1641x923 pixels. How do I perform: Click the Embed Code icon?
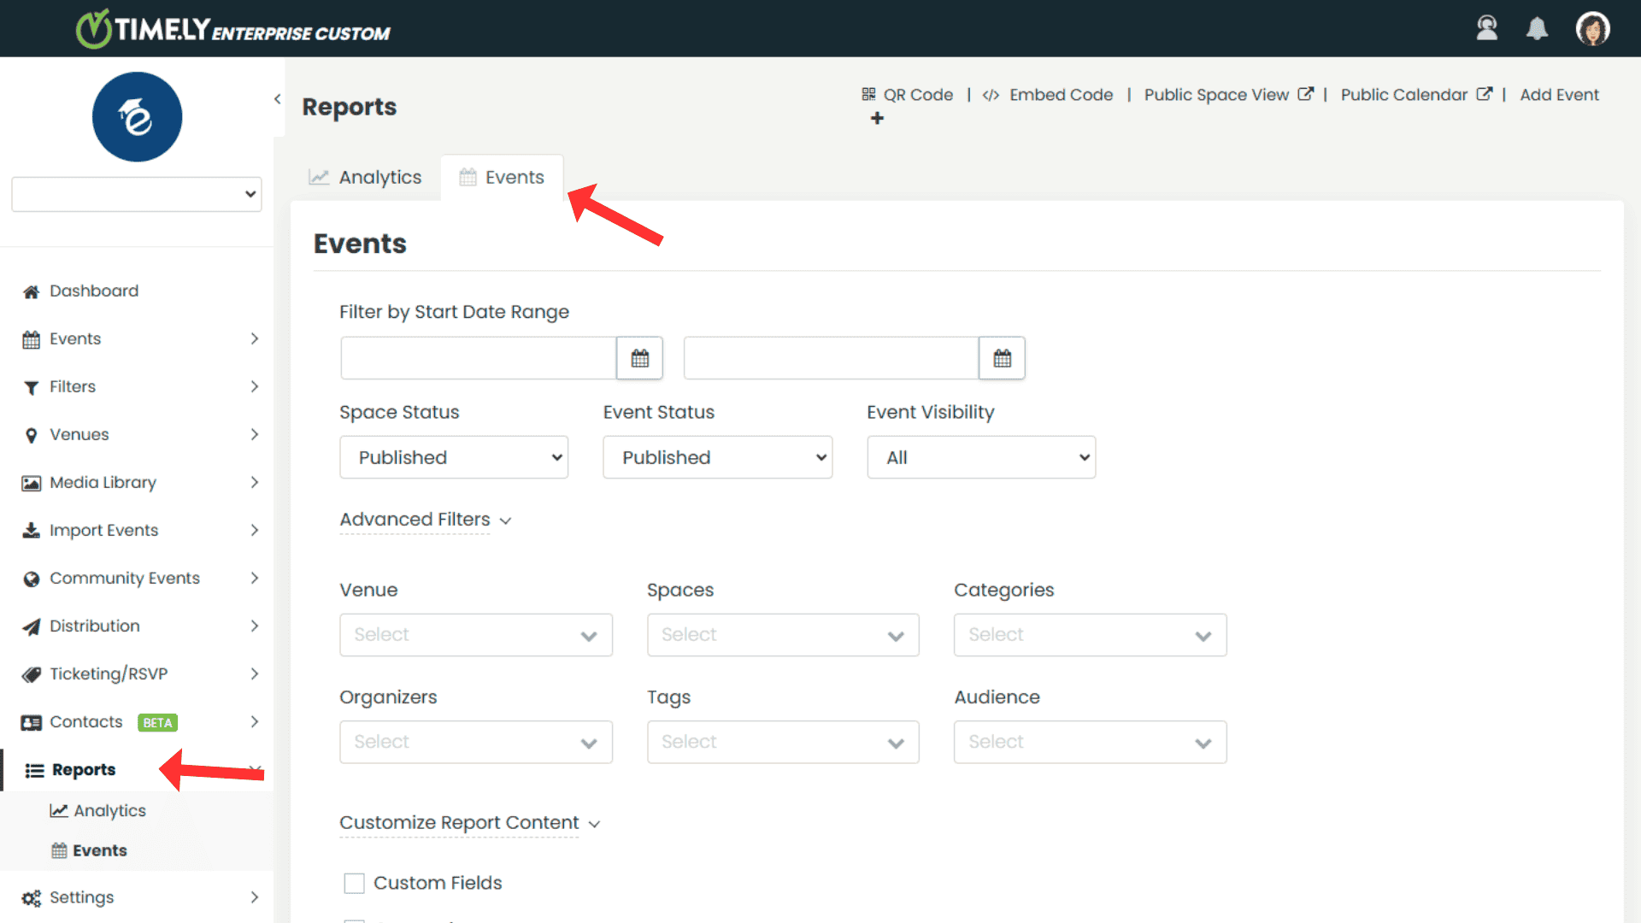click(x=991, y=94)
